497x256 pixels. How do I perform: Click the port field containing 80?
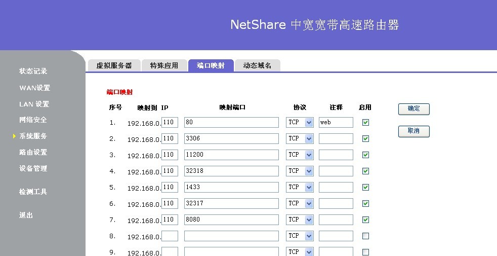(x=231, y=122)
